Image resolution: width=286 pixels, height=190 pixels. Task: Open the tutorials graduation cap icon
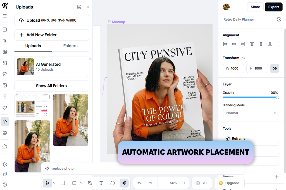pyautogui.click(x=5, y=174)
